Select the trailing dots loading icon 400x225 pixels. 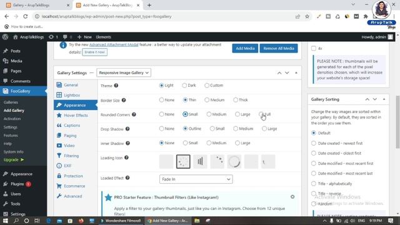(x=217, y=161)
